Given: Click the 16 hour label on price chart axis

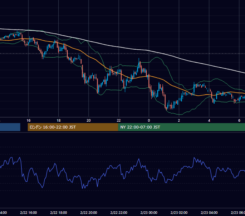Looking at the screenshot, I should [28, 121].
